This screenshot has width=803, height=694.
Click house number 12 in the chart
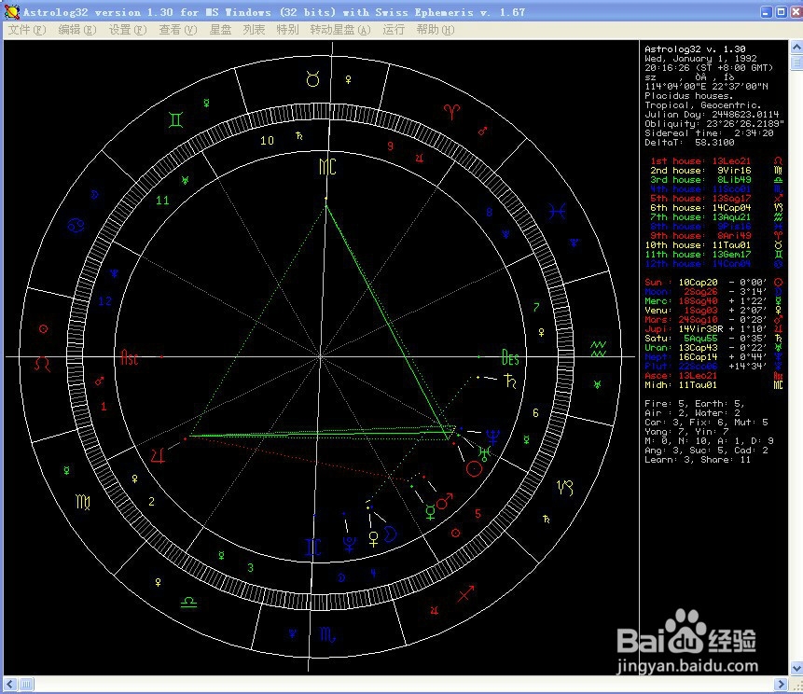coord(104,301)
